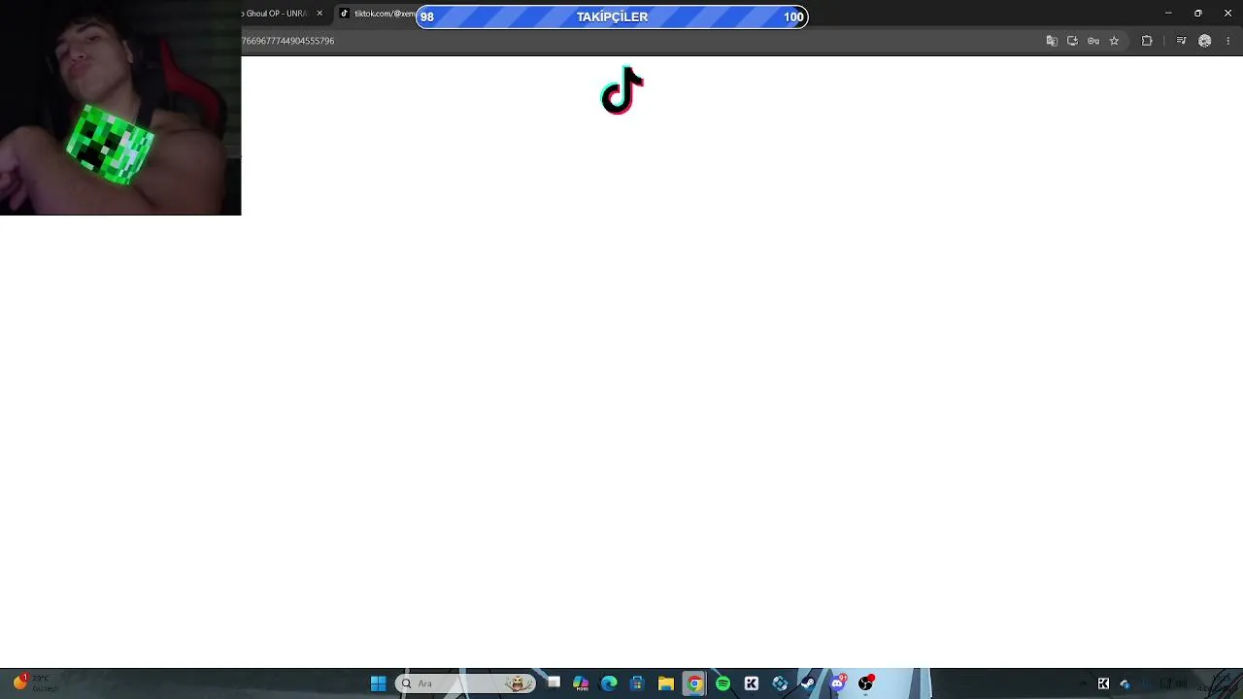Open OBS Studio from the taskbar
The width and height of the screenshot is (1243, 699).
tap(865, 683)
